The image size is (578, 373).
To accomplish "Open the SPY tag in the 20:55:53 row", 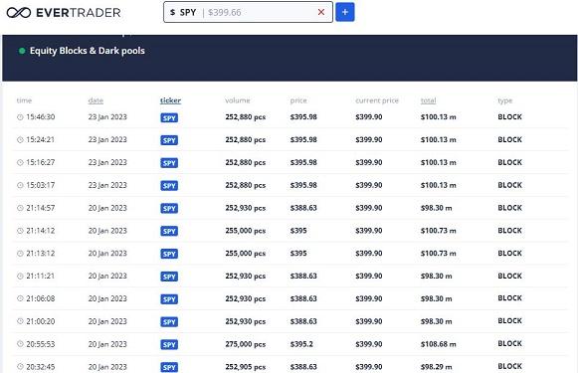I will (169, 345).
